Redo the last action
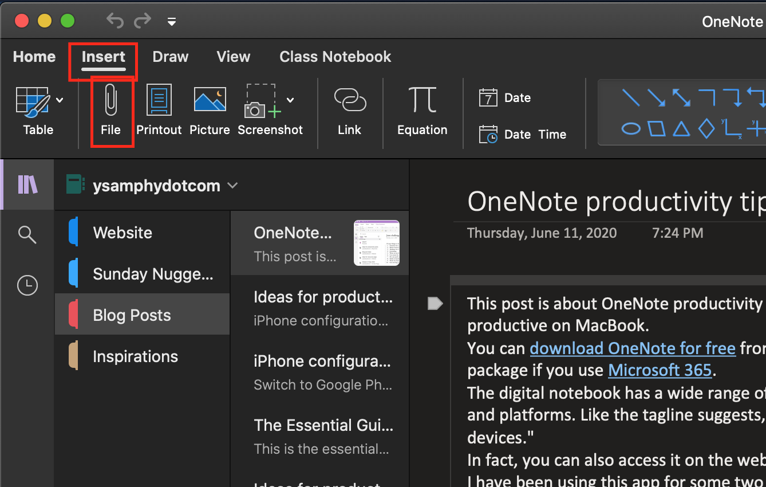Image resolution: width=766 pixels, height=487 pixels. coord(143,21)
